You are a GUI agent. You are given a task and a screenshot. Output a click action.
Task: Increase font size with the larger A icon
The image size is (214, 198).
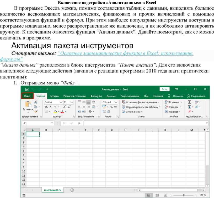(65, 107)
